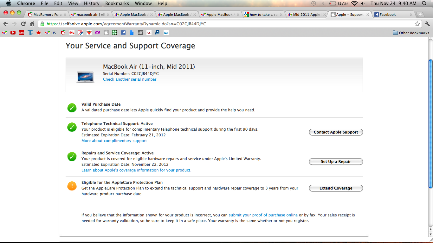Click the page vertical scrollbar thumb
Viewport: 433px width, 243px height.
tap(430, 123)
